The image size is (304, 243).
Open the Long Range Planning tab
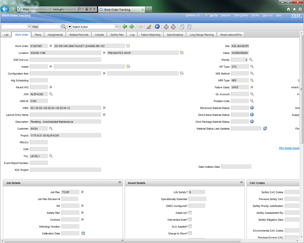click(x=202, y=35)
